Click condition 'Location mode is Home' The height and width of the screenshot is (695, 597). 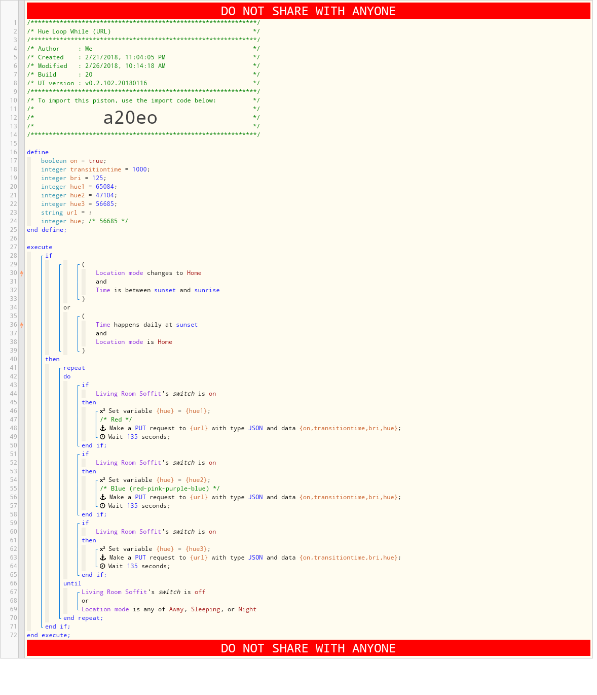click(134, 342)
